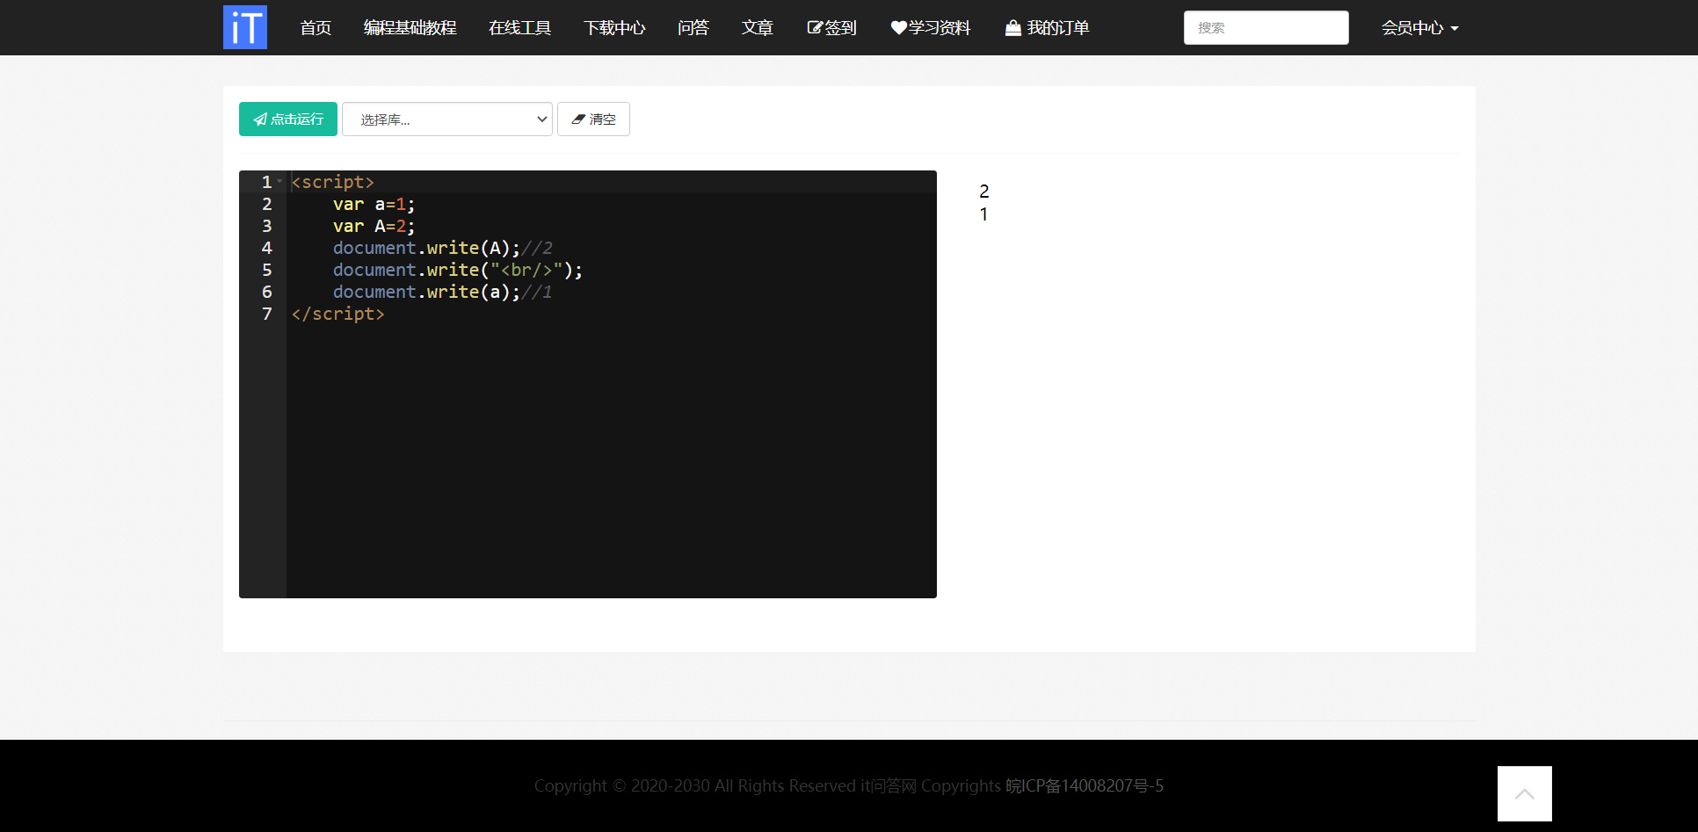The image size is (1698, 832).
Task: Click code line document.write("<br/>");
Action: (458, 270)
